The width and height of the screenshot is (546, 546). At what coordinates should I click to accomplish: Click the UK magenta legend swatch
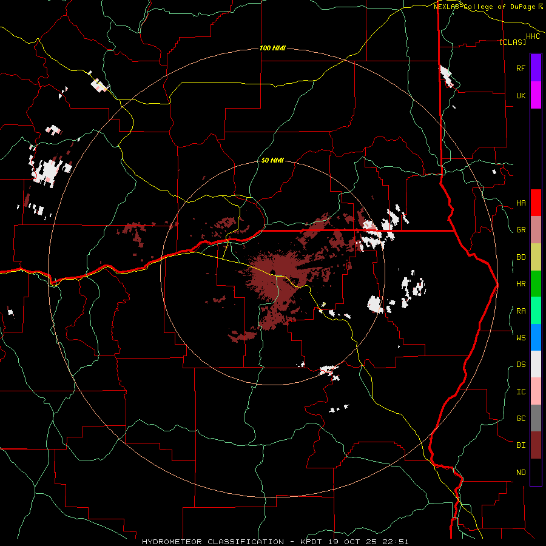click(536, 95)
